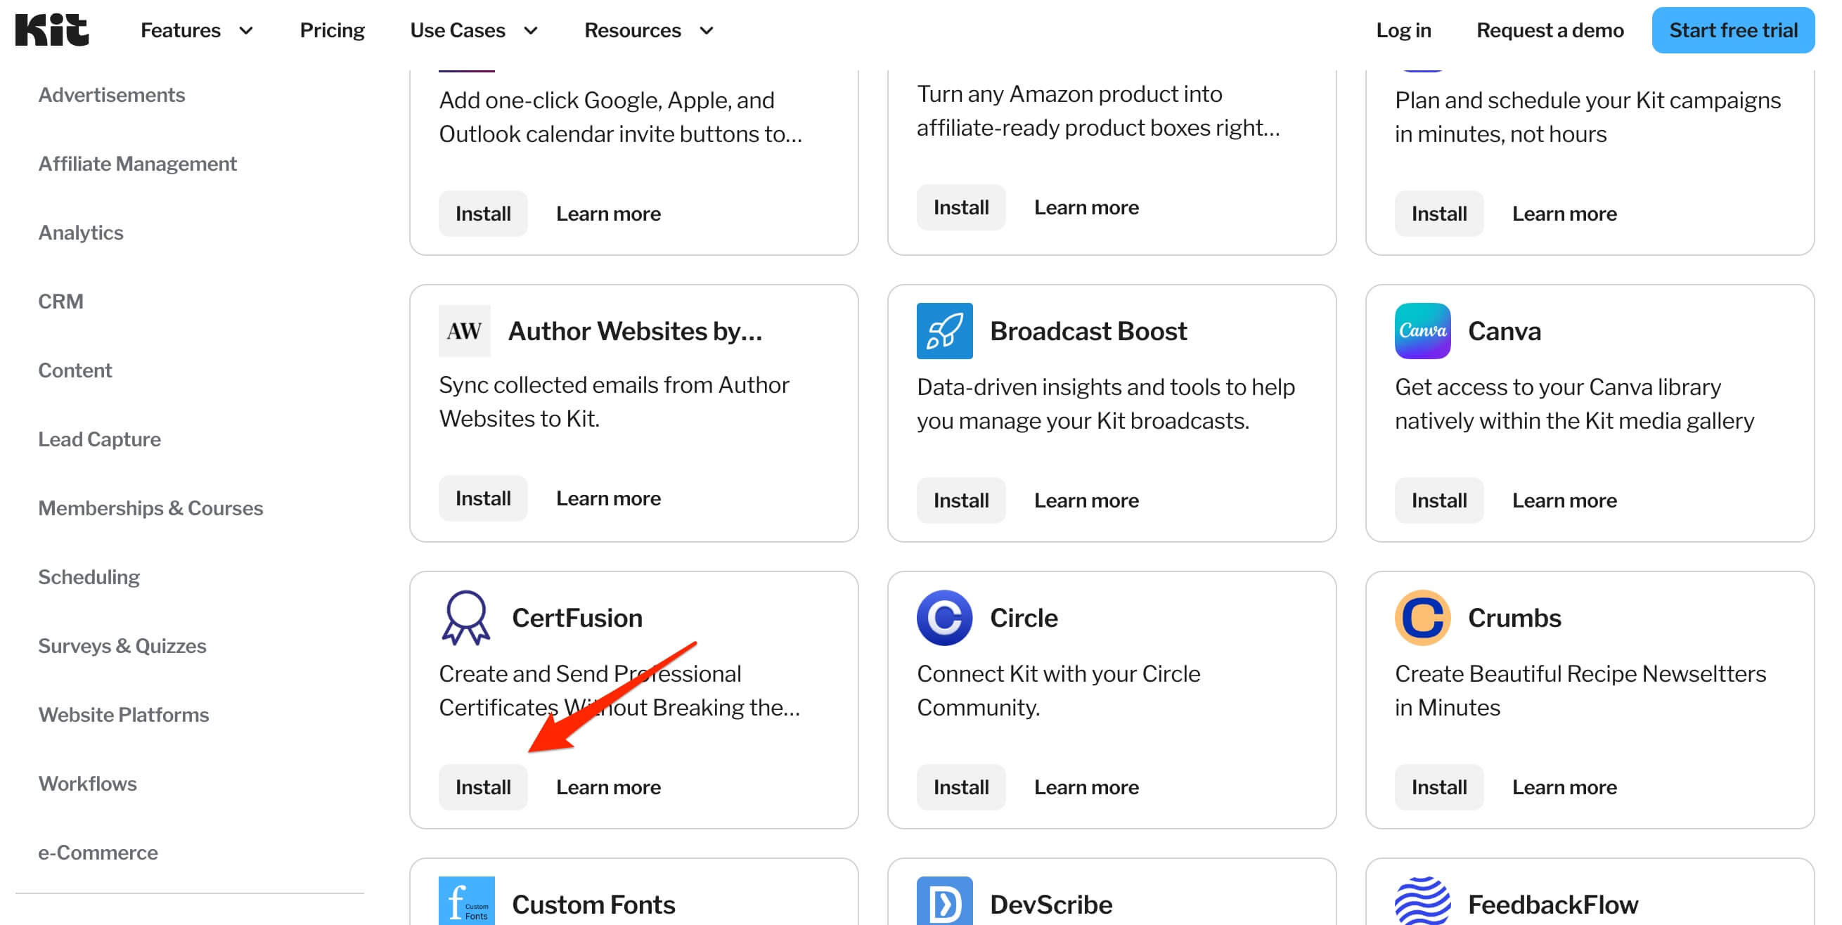
Task: Click the Canva app icon
Action: pyautogui.click(x=1422, y=331)
